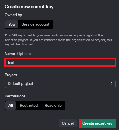This screenshot has height=130, width=119.
Task: Click the API key description paragraph
Action: point(58,40)
